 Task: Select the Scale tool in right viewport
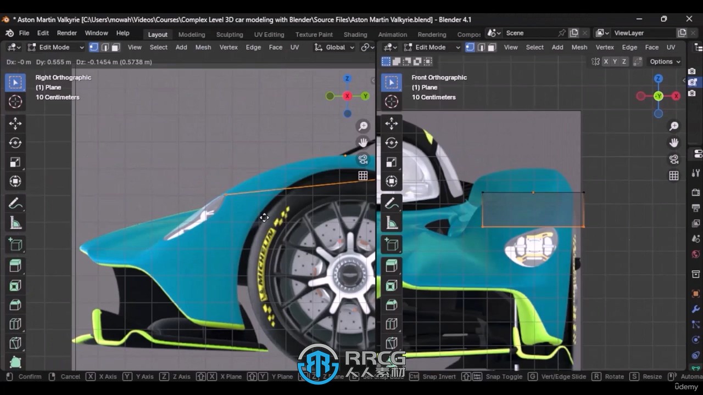pyautogui.click(x=392, y=162)
